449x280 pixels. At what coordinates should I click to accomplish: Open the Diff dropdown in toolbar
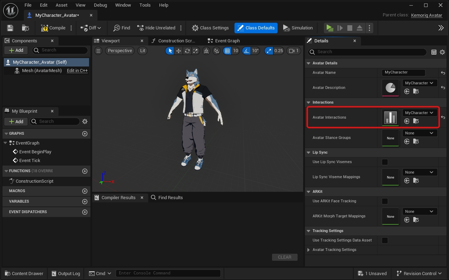[91, 28]
